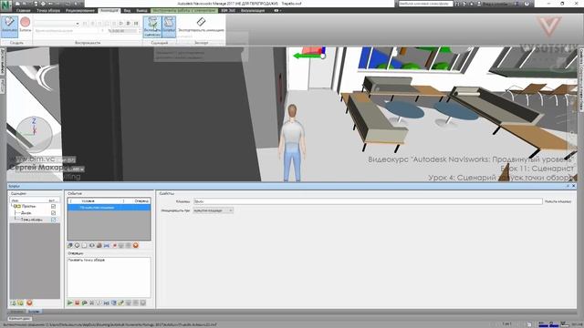The width and height of the screenshot is (584, 328).
Task: Select the 'Показать точку обзора' action row
Action: (109, 260)
